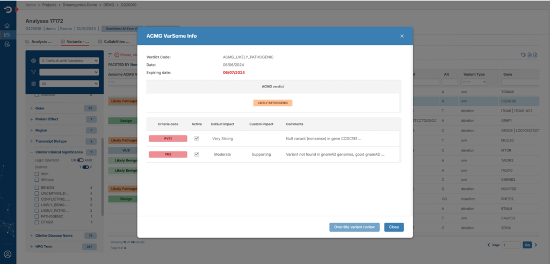Viewport: 550px width, 264px height.
Task: Check the LIKELY_BENIG... checkbox
Action: click(x=37, y=205)
